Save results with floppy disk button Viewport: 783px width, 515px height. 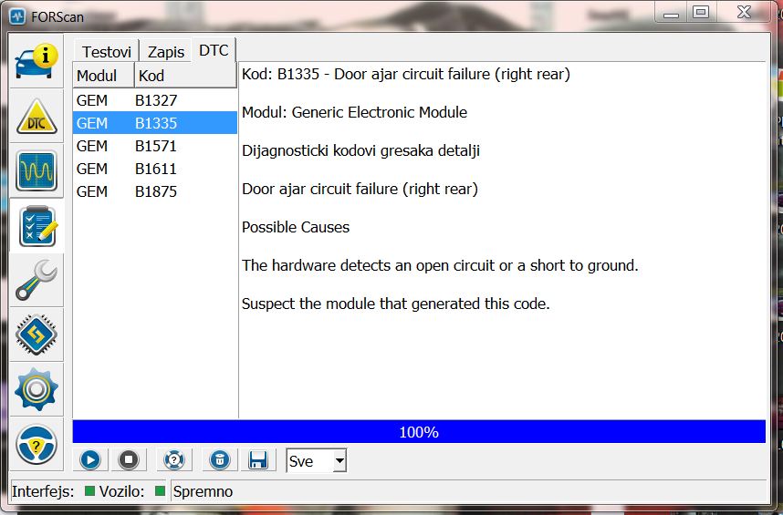[258, 459]
